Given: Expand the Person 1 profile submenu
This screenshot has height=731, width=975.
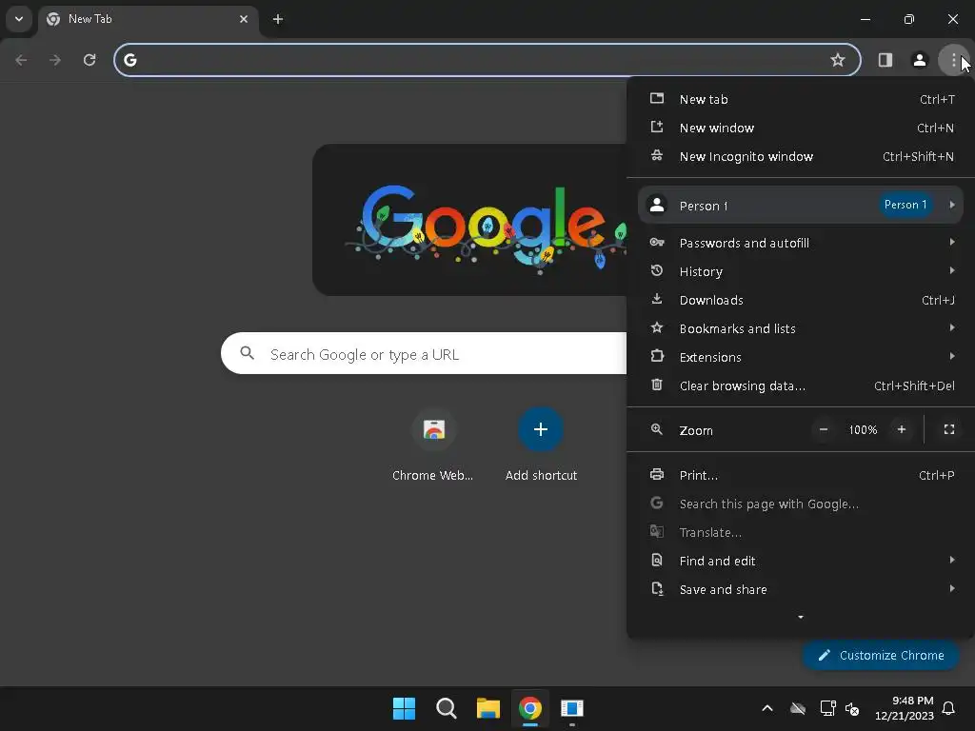Looking at the screenshot, I should [x=800, y=206].
